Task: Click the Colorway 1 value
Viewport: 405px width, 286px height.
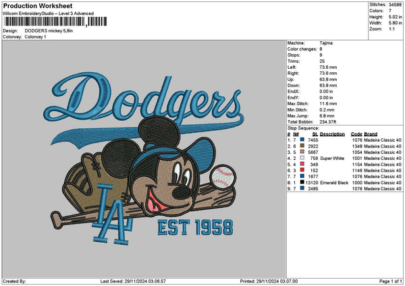Action: click(35, 37)
